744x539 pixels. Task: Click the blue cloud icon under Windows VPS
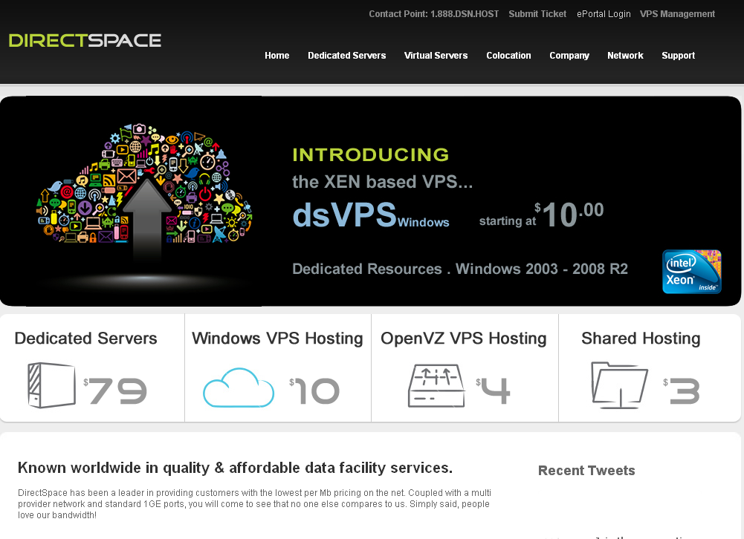pyautogui.click(x=238, y=388)
